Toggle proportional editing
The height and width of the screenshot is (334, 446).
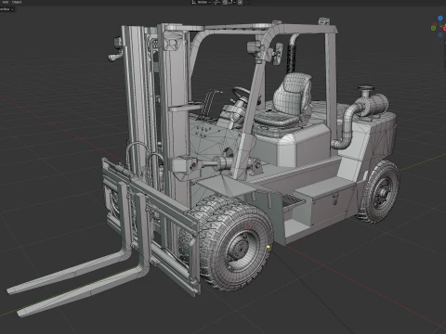240,2
